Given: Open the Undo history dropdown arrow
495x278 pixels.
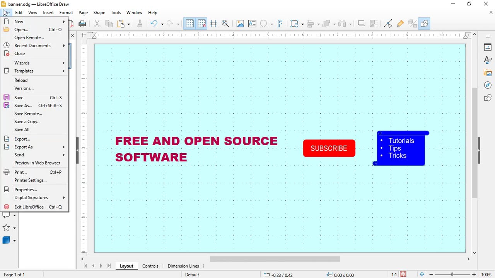Looking at the screenshot, I should tap(162, 24).
